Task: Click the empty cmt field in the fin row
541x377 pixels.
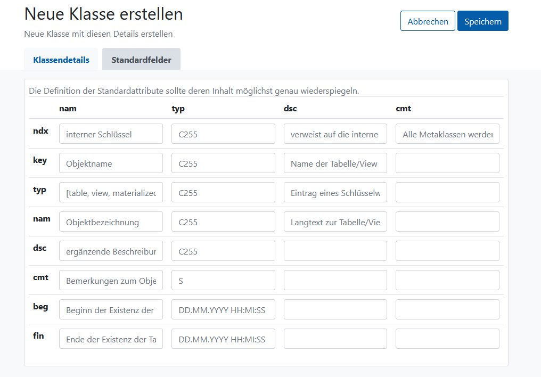Action: (x=447, y=339)
